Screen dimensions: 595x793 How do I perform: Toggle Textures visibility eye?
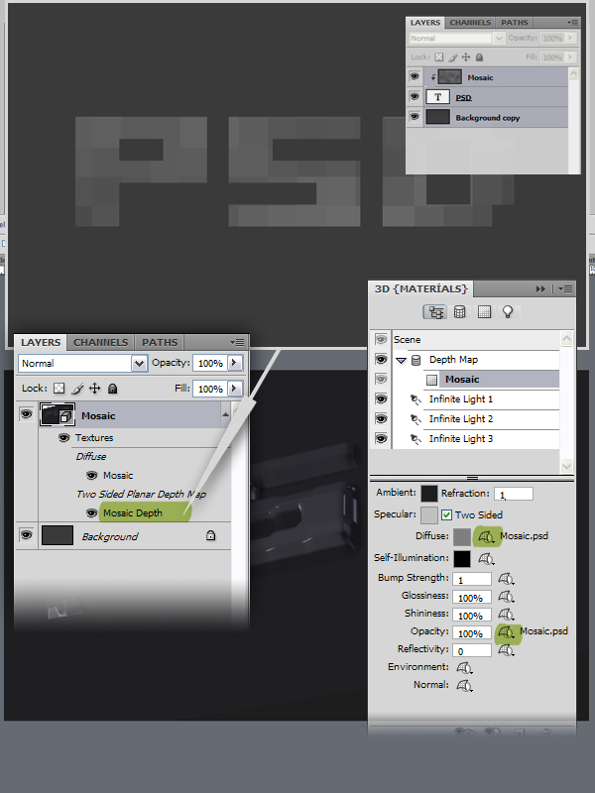click(x=63, y=437)
